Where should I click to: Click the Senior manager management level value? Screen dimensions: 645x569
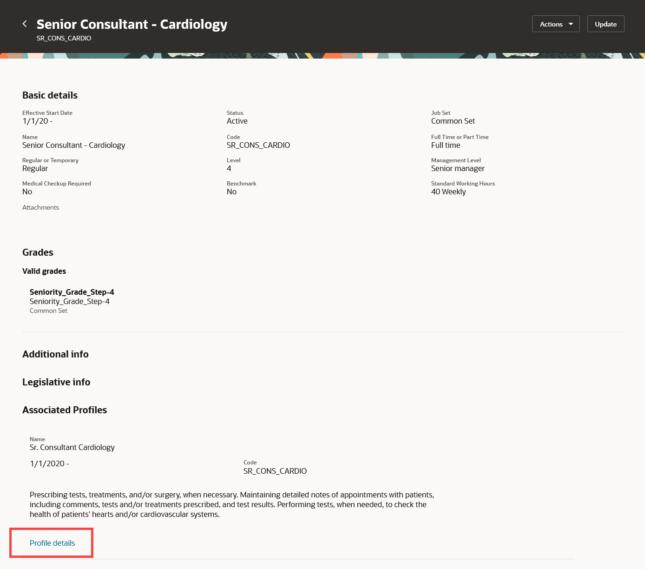point(458,168)
